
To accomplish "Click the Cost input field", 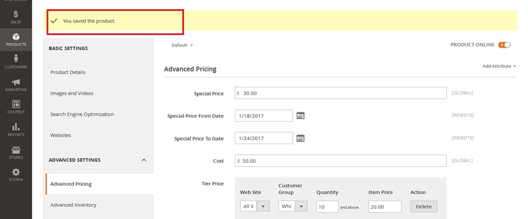I will tap(340, 161).
